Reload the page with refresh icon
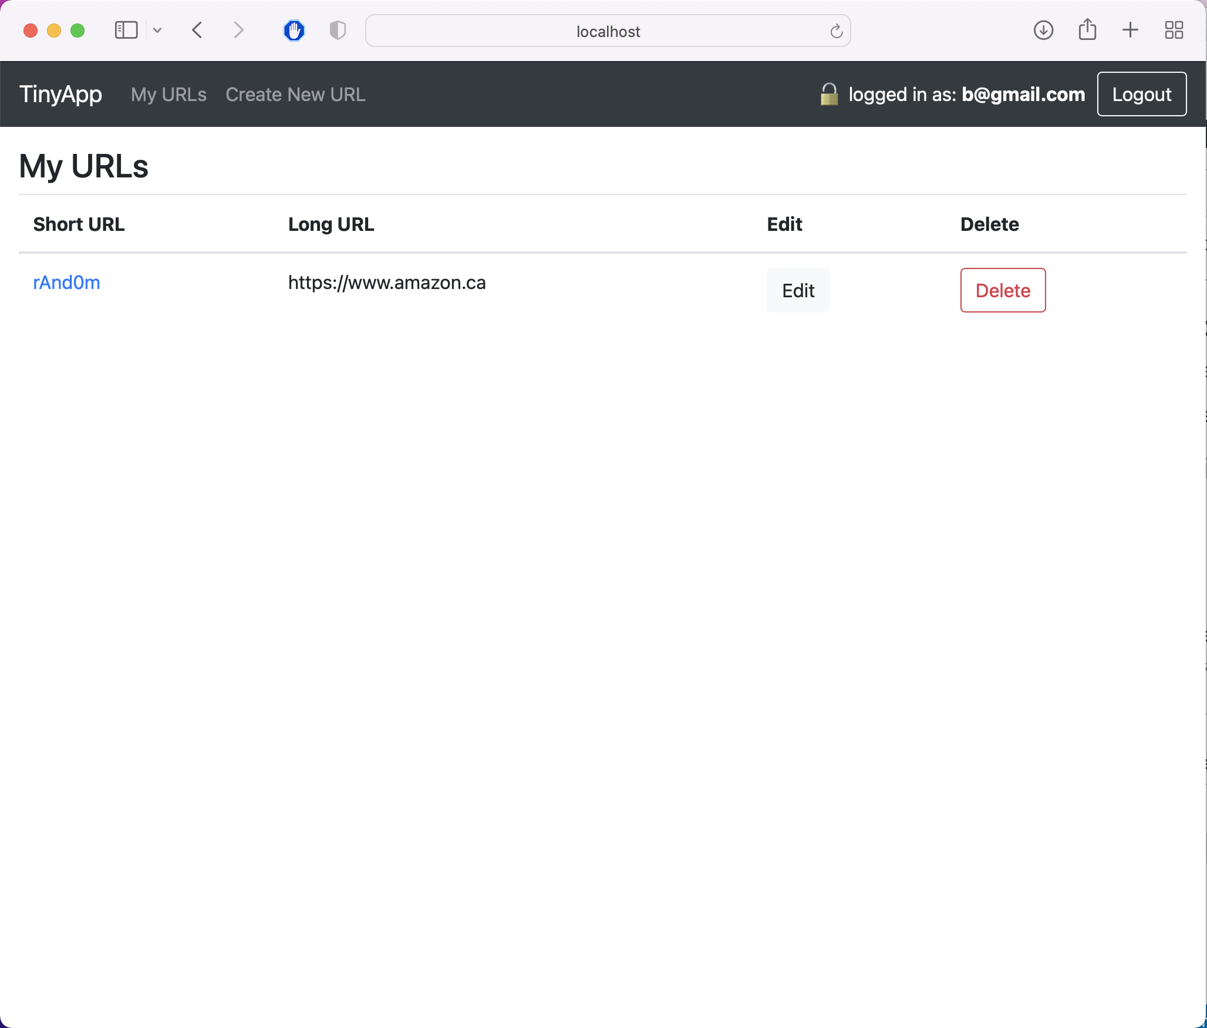The width and height of the screenshot is (1207, 1028). [x=836, y=31]
